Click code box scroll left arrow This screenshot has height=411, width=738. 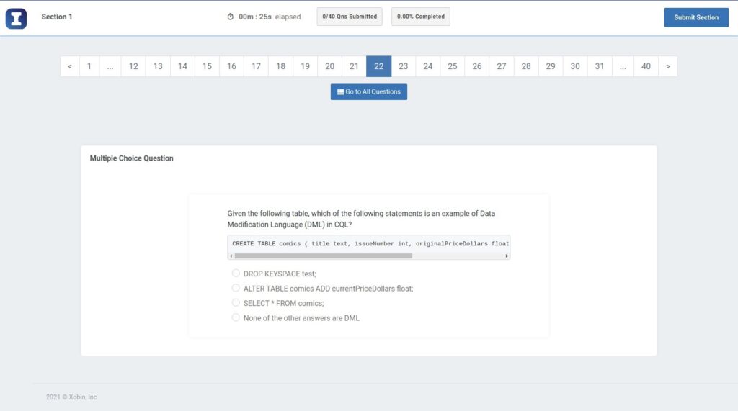[x=231, y=256]
